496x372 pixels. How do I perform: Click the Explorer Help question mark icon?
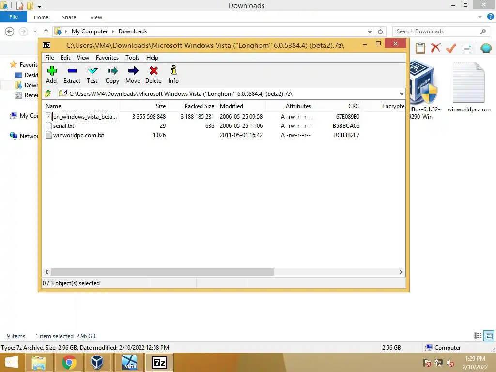(x=490, y=17)
